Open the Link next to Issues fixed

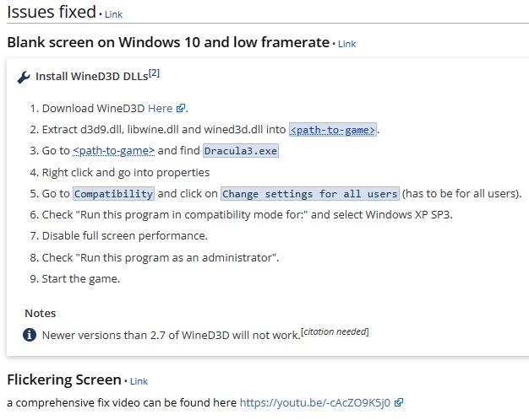[x=114, y=14]
